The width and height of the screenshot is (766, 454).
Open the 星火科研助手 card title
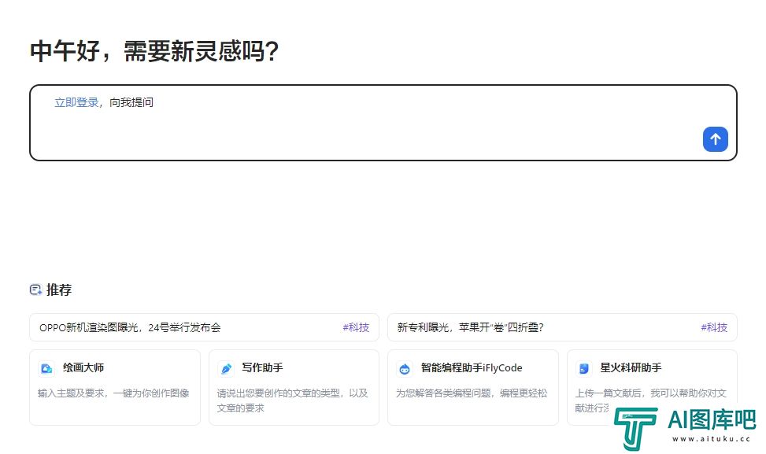tap(631, 367)
